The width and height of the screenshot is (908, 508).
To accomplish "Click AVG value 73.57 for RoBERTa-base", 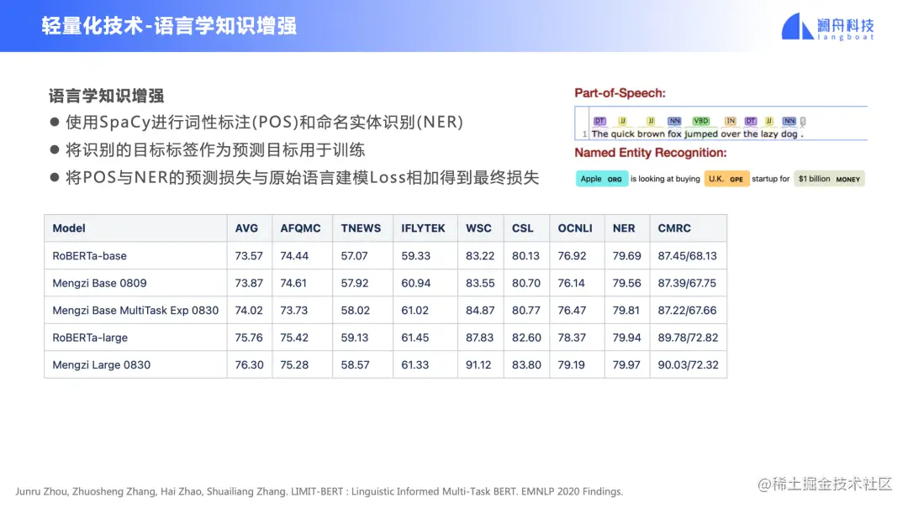I will 249,256.
